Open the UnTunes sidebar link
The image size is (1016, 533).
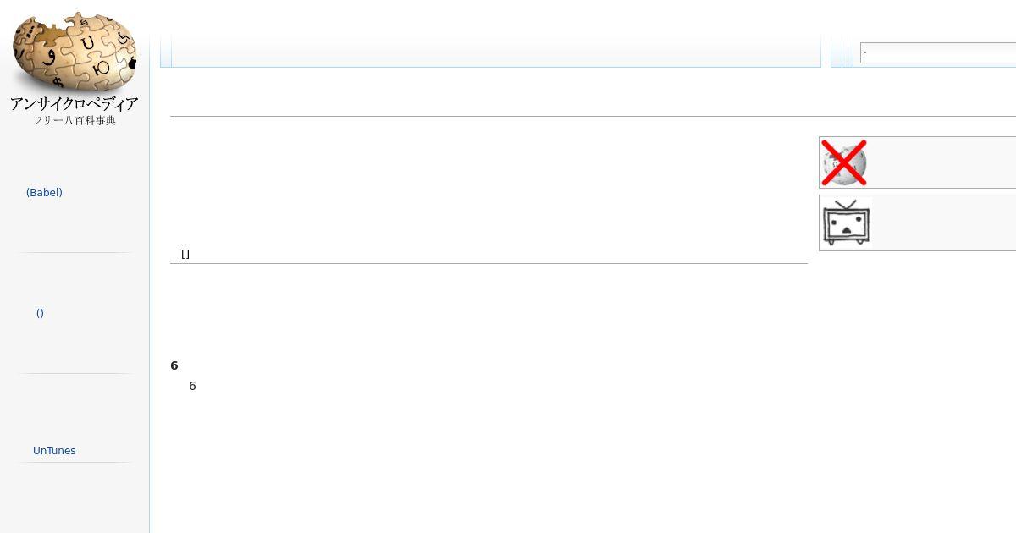pyautogui.click(x=54, y=451)
